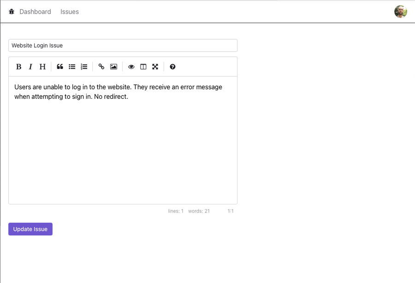Viewport: 415px width, 283px height.
Task: Navigate to the Issues page
Action: 70,12
